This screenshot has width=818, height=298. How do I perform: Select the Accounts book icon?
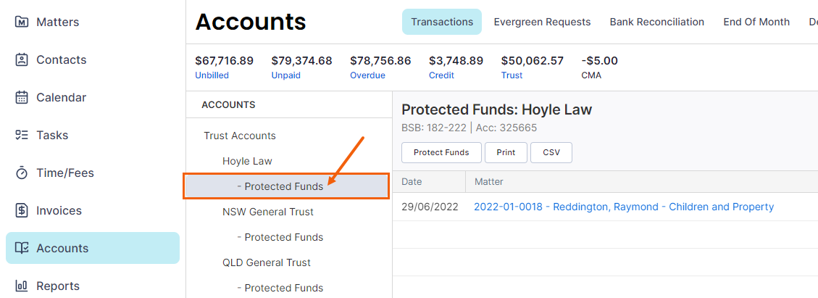(x=22, y=249)
